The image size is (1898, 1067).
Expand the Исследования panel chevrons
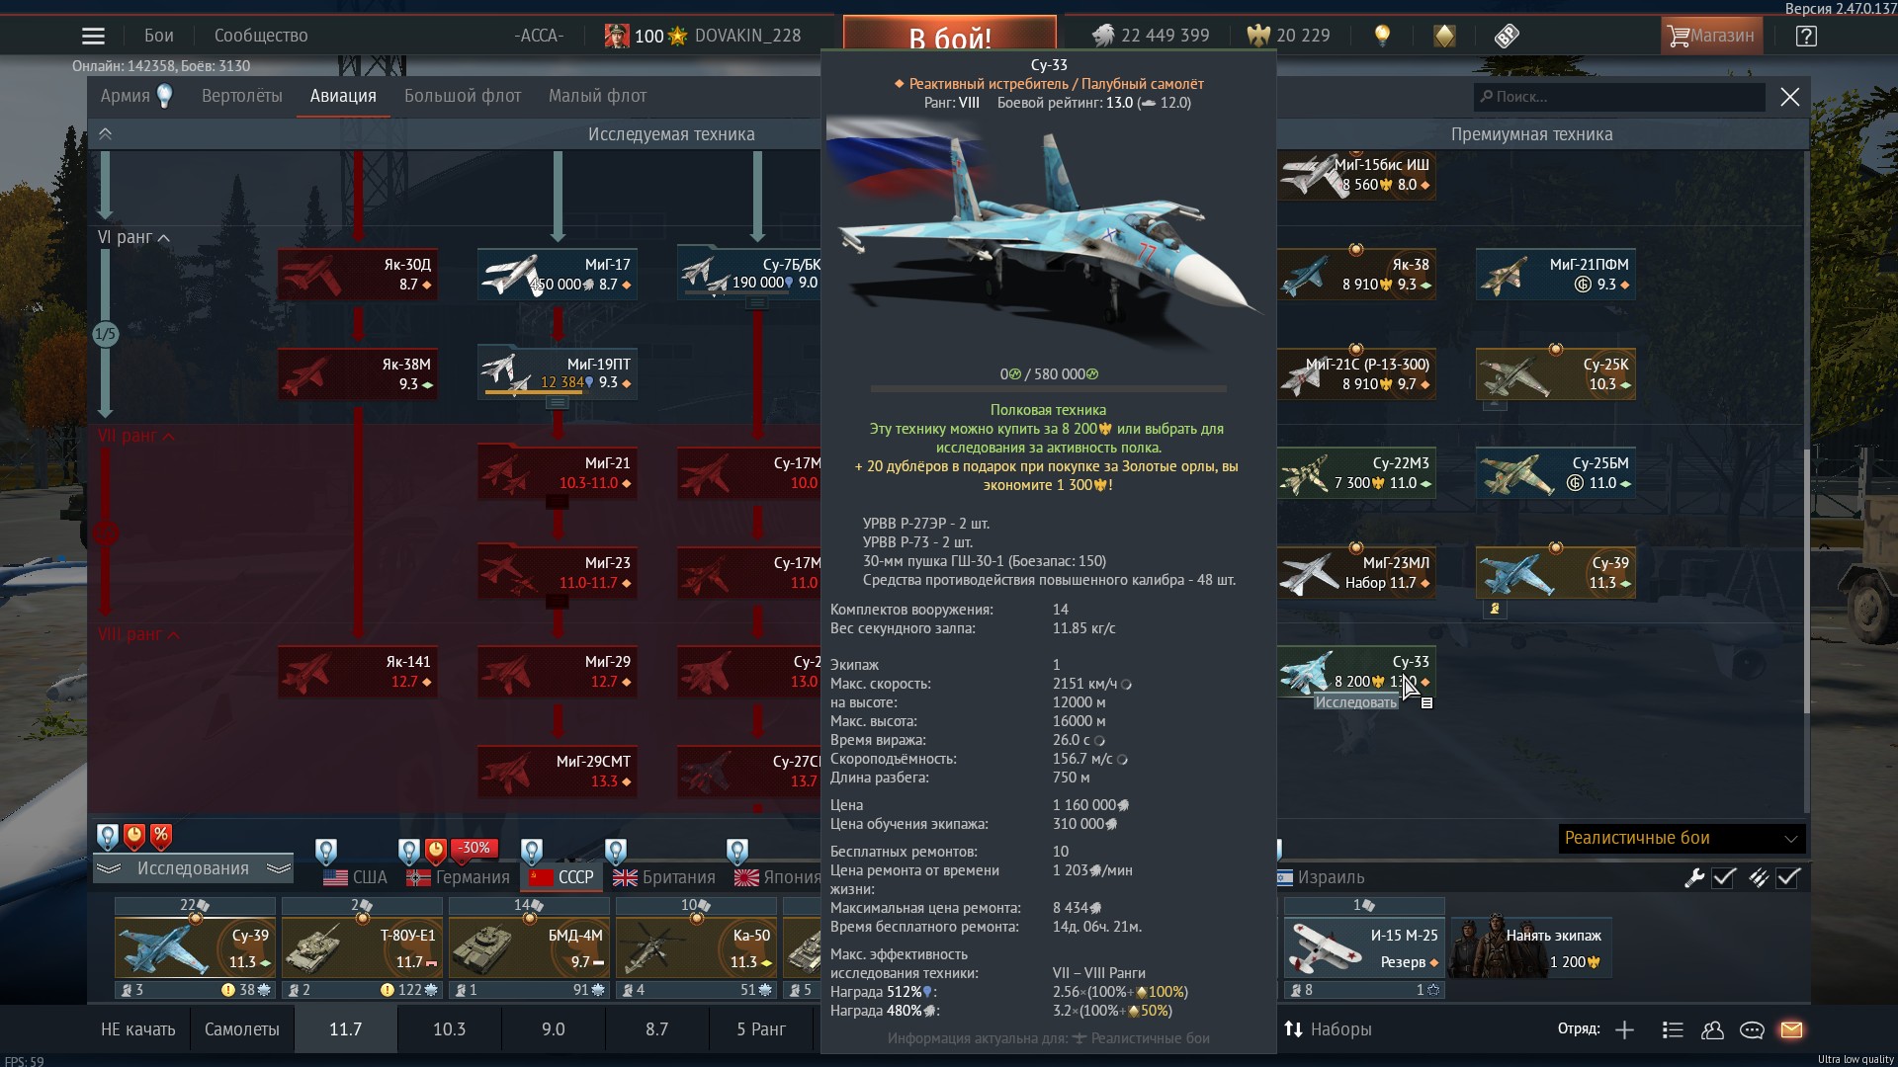click(x=194, y=868)
